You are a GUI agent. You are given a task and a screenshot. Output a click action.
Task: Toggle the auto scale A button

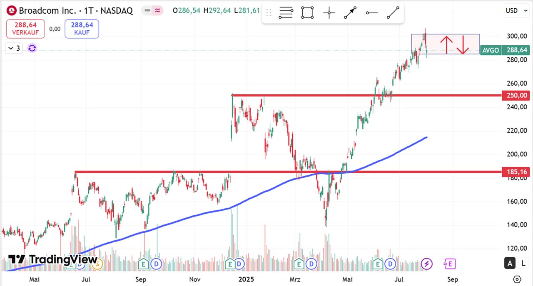(510, 263)
